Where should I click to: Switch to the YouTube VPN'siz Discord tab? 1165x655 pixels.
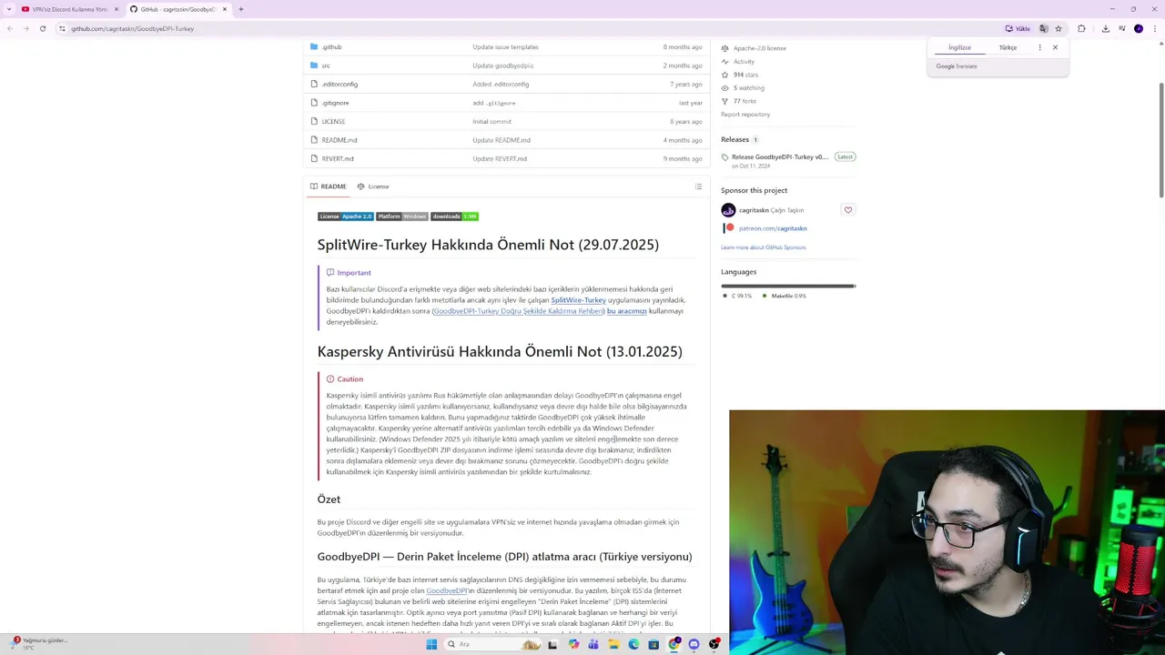(x=69, y=9)
